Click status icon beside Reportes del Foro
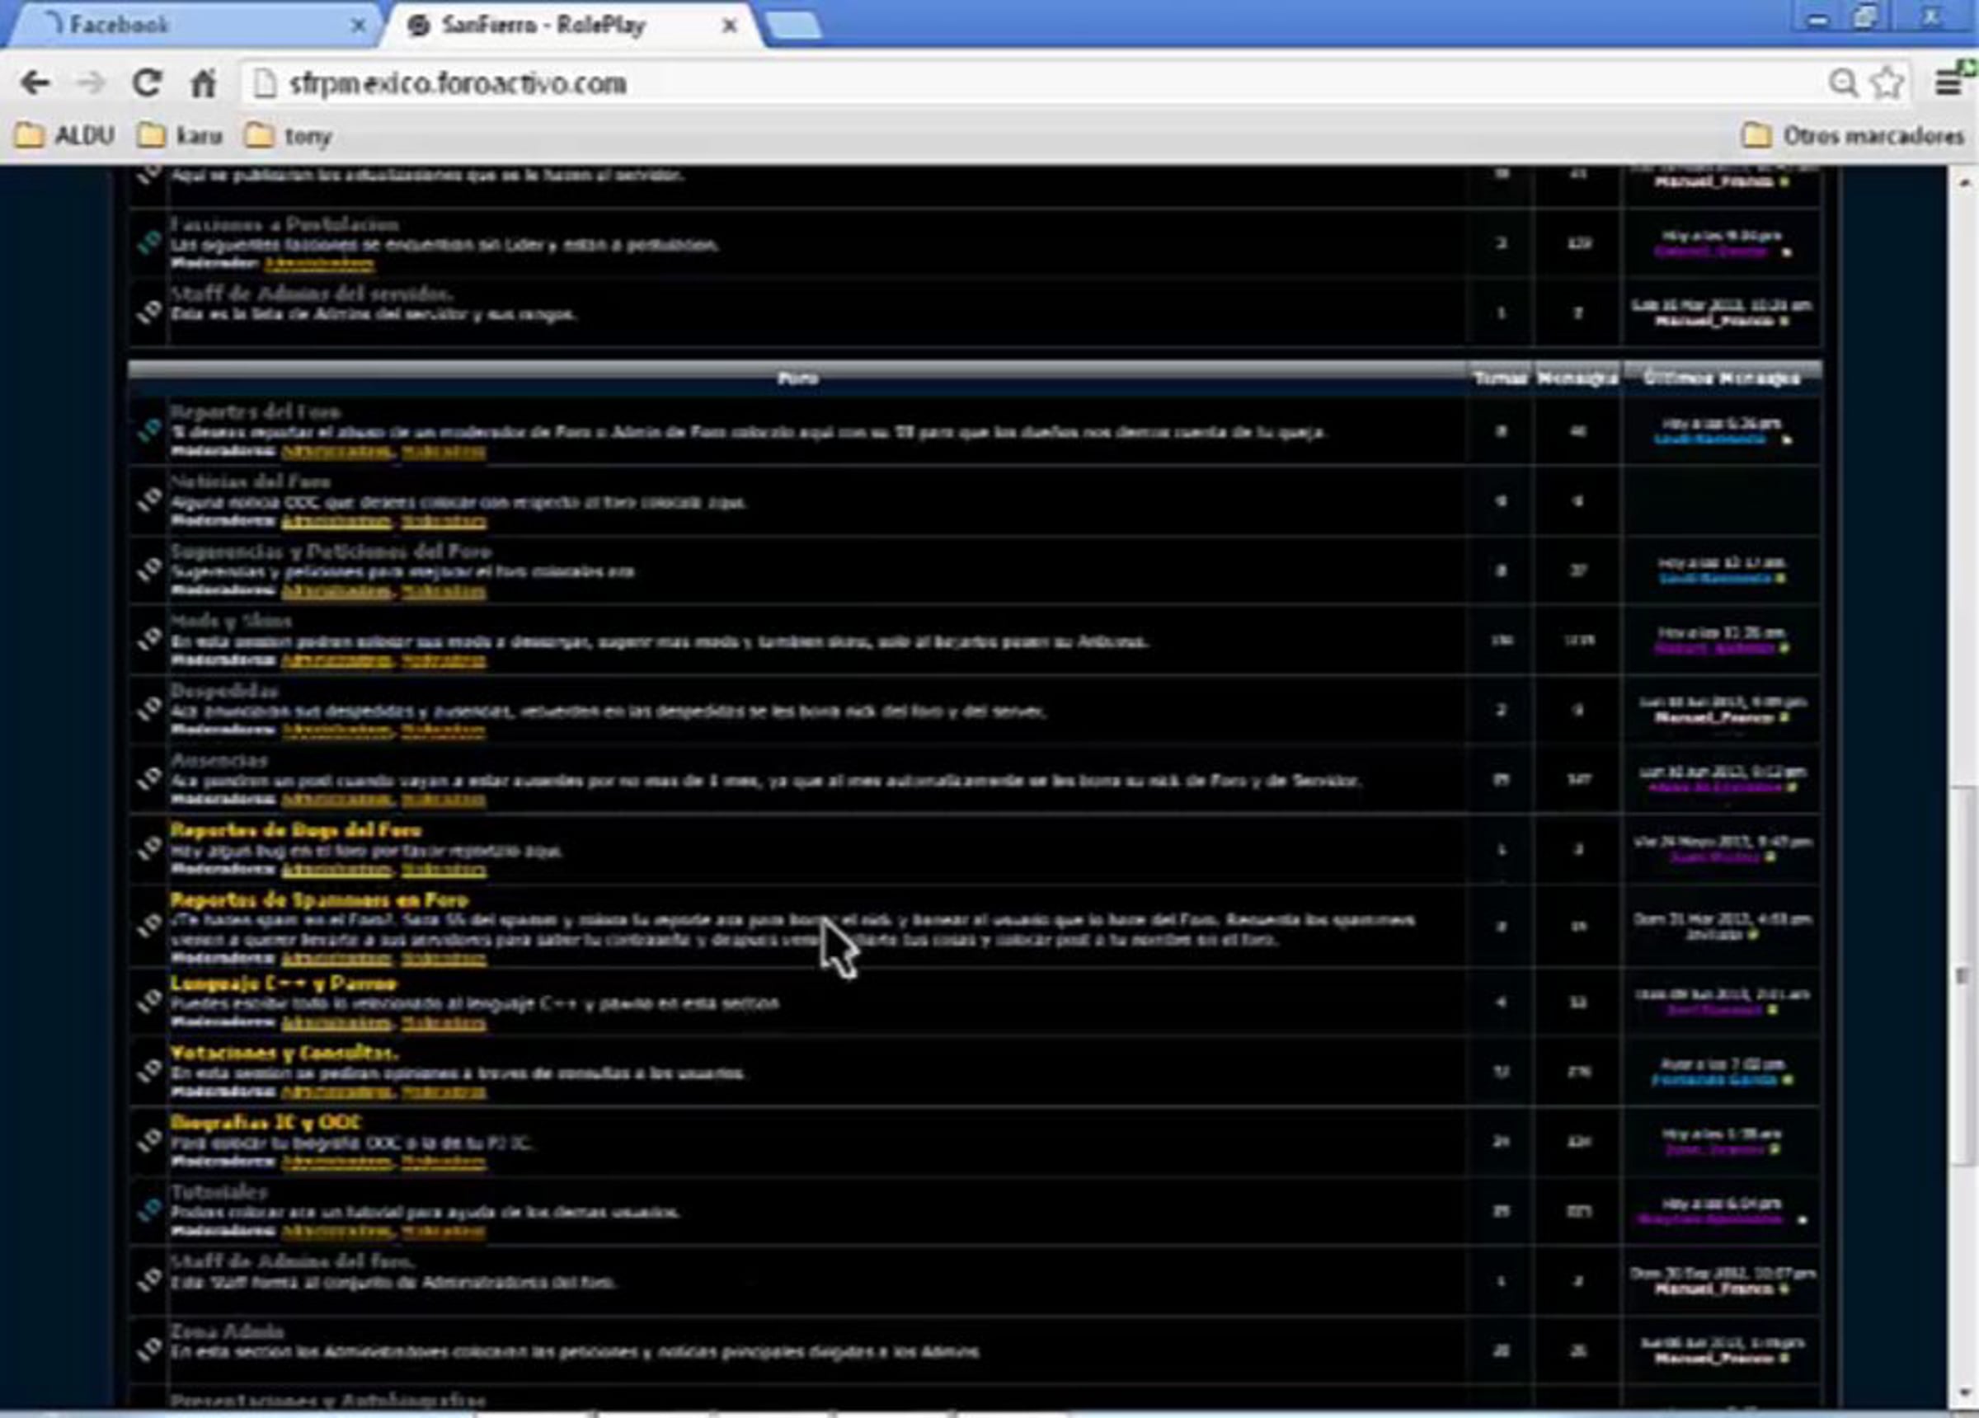 tap(149, 430)
